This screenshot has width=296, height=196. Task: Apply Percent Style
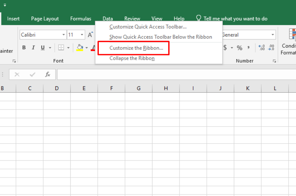coord(239,48)
